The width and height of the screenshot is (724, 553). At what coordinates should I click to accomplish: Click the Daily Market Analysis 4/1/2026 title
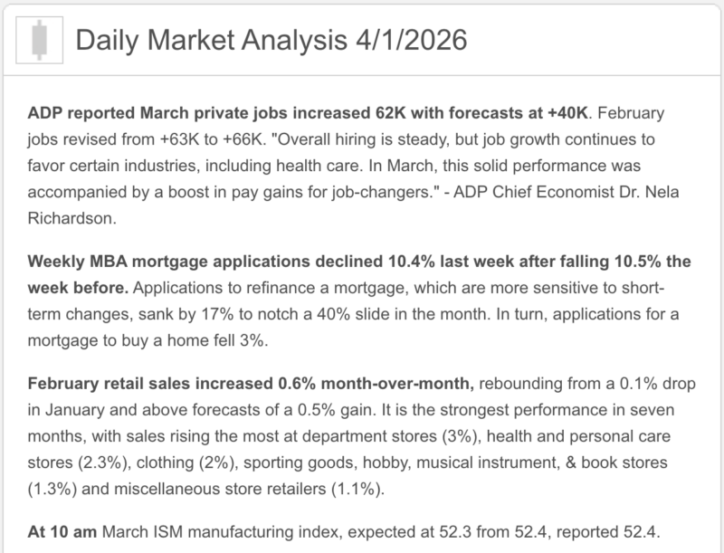271,39
